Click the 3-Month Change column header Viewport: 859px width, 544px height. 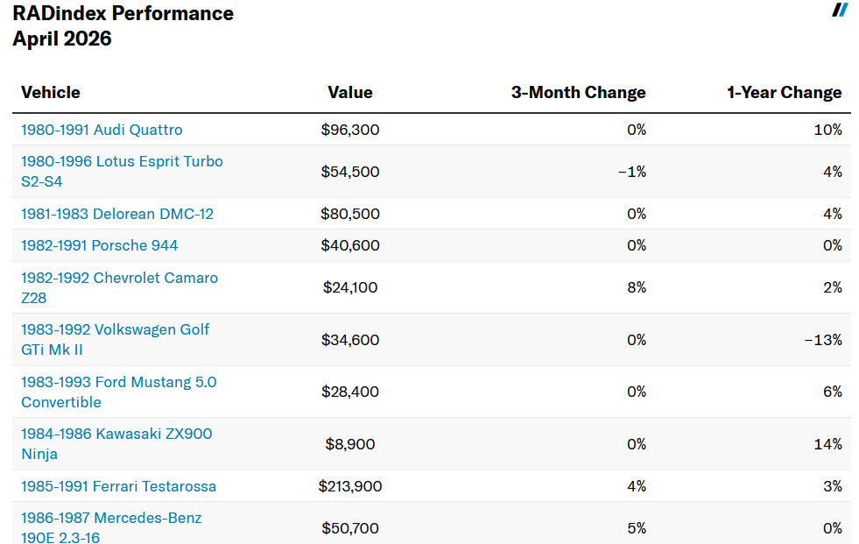tap(578, 93)
